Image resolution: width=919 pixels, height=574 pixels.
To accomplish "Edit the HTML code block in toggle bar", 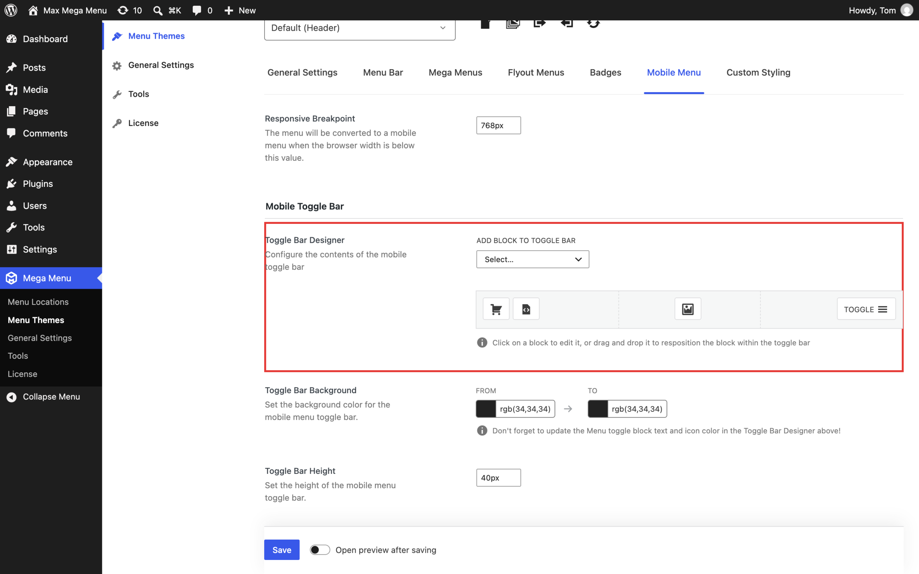I will click(526, 309).
